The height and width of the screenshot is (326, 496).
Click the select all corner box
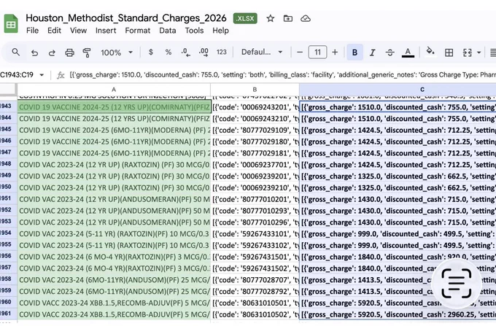(x=8, y=90)
